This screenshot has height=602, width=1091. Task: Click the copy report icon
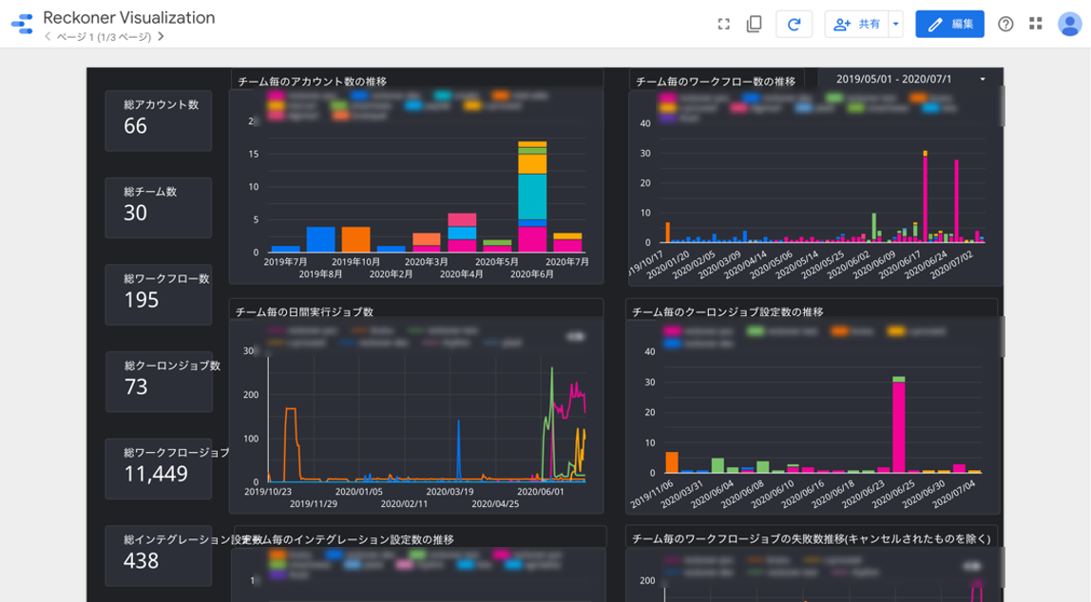pos(754,24)
